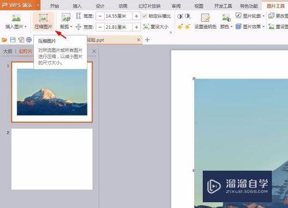Open the WPS 演示 application menu dropdown

pos(38,5)
